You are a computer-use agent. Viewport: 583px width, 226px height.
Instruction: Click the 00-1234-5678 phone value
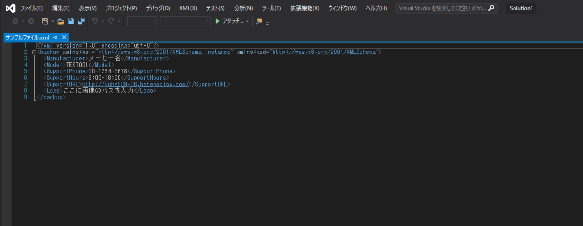(x=108, y=71)
